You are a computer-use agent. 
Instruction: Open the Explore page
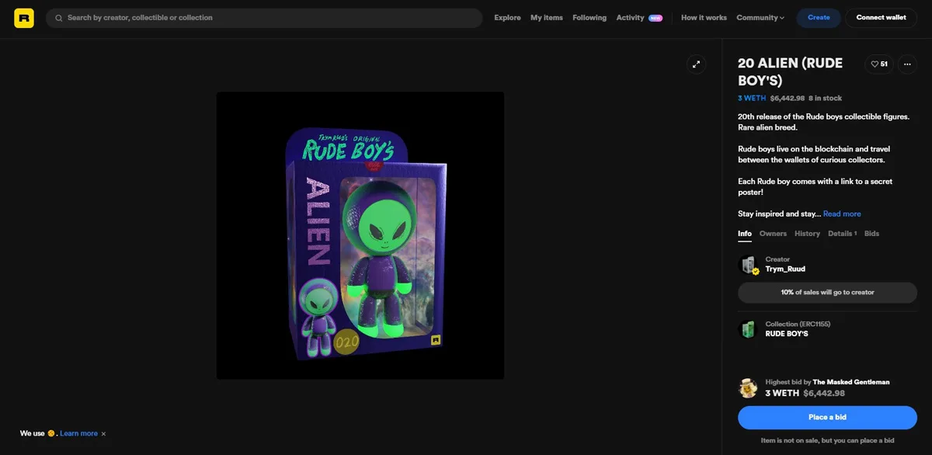click(507, 18)
